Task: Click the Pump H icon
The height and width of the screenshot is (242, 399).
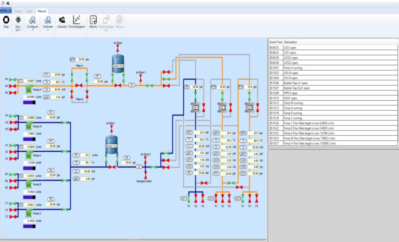Action: point(29,89)
